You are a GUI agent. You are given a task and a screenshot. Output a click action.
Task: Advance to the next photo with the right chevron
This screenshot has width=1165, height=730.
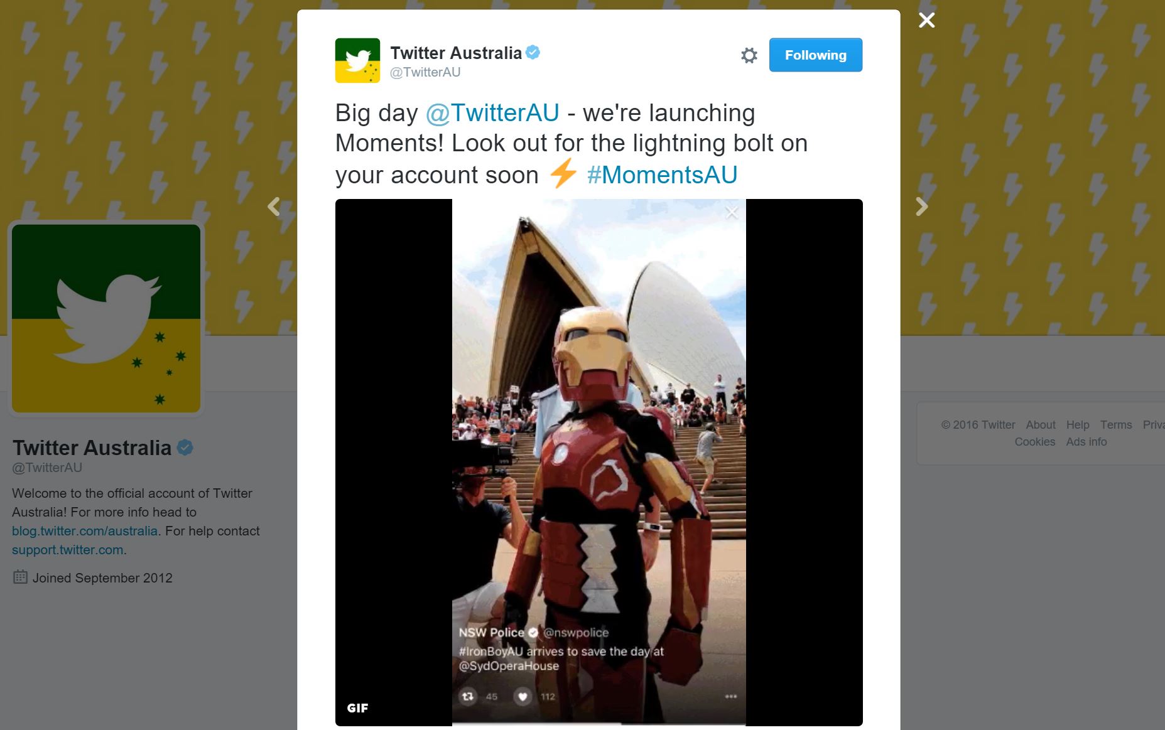pyautogui.click(x=921, y=206)
